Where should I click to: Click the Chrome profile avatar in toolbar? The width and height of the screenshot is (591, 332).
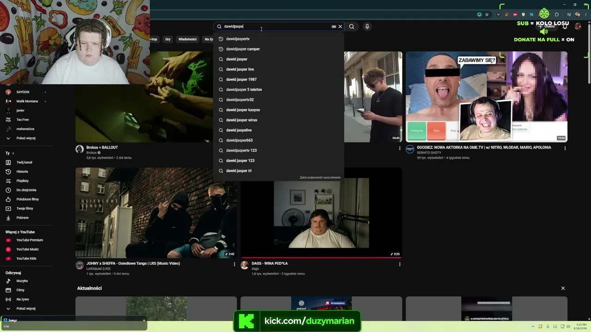click(x=577, y=14)
